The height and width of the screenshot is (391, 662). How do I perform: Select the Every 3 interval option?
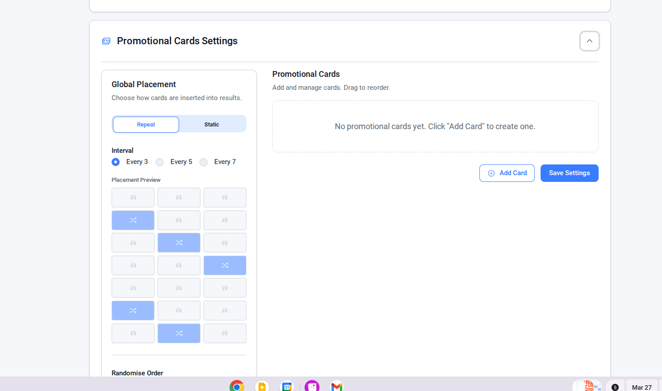[116, 162]
